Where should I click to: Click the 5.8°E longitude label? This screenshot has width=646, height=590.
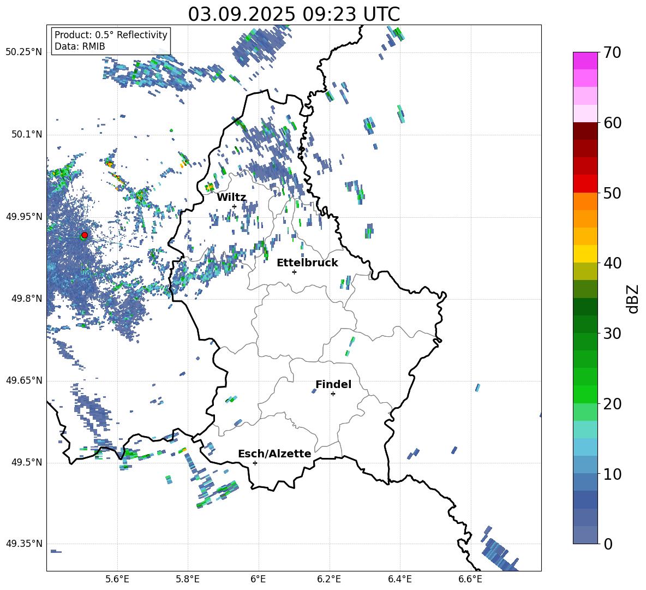(188, 580)
